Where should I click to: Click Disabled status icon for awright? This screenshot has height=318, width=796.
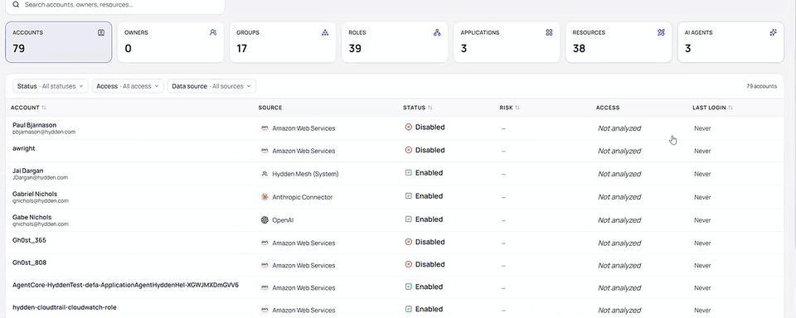[408, 150]
